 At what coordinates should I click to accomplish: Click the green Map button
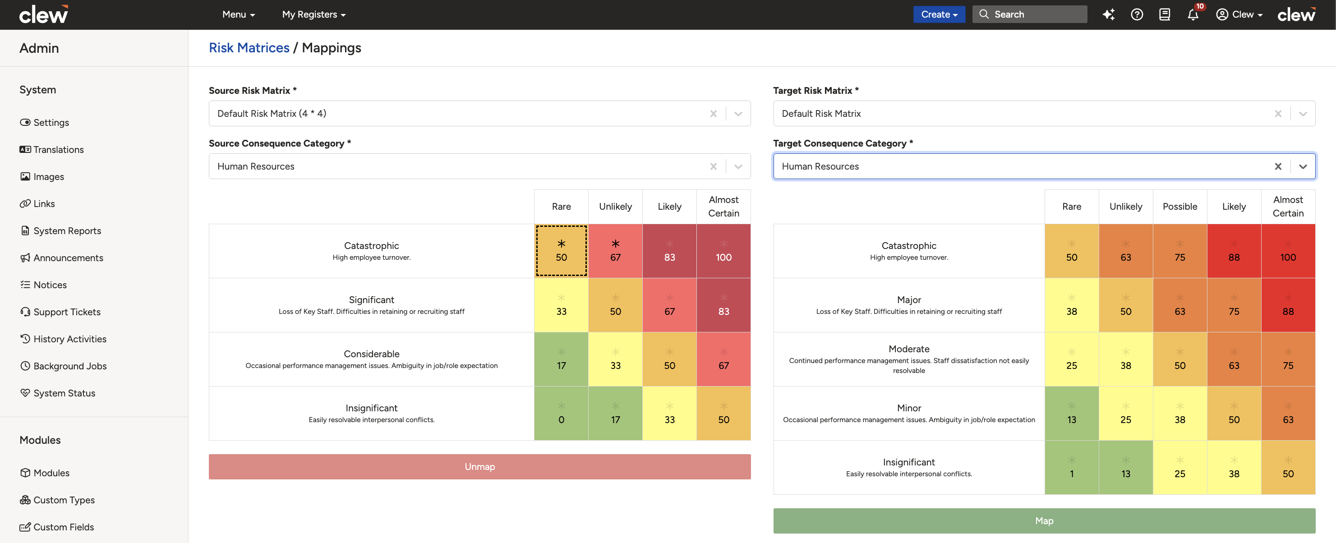coord(1043,521)
